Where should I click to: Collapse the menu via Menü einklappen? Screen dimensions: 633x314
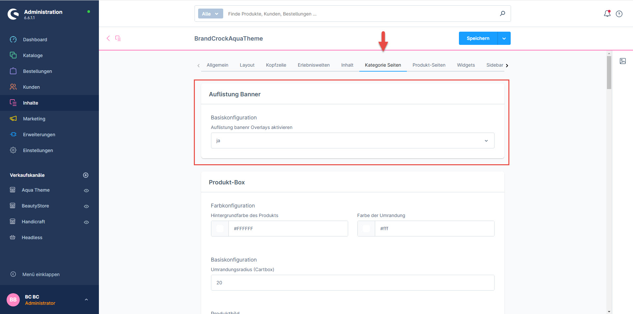pos(41,274)
